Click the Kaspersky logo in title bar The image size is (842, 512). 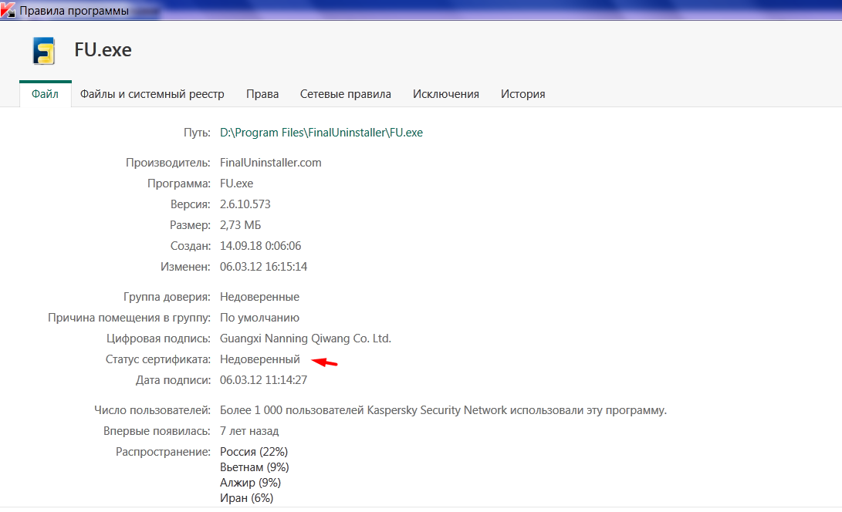pyautogui.click(x=8, y=10)
